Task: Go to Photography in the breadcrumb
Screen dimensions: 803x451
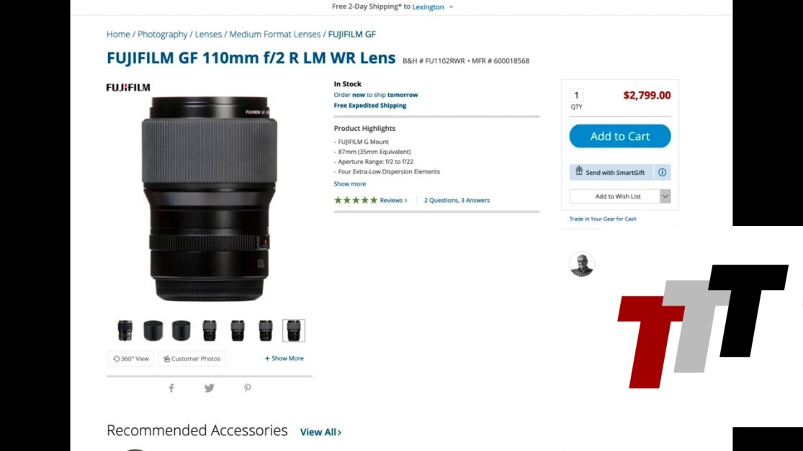Action: coord(163,35)
